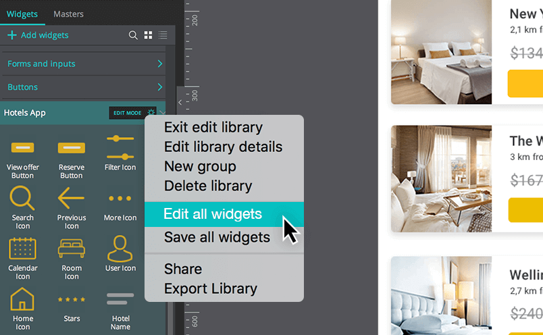Click the first hotel bedroom photo

pyautogui.click(x=441, y=52)
